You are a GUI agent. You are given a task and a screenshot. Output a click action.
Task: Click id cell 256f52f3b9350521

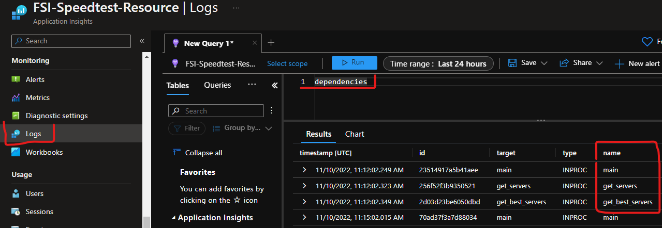tap(447, 186)
